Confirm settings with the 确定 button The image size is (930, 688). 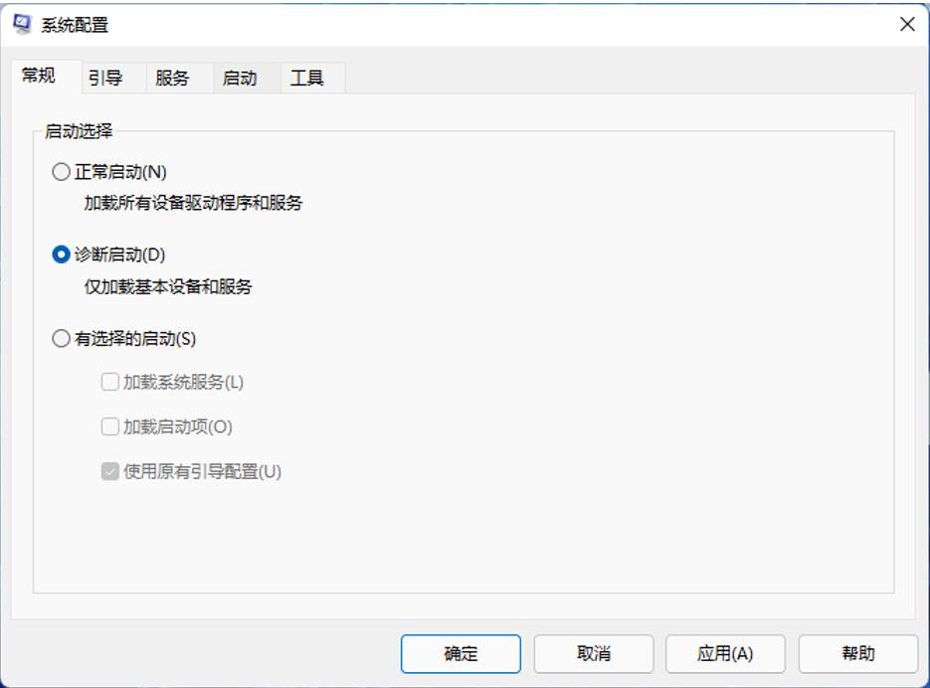tap(461, 654)
